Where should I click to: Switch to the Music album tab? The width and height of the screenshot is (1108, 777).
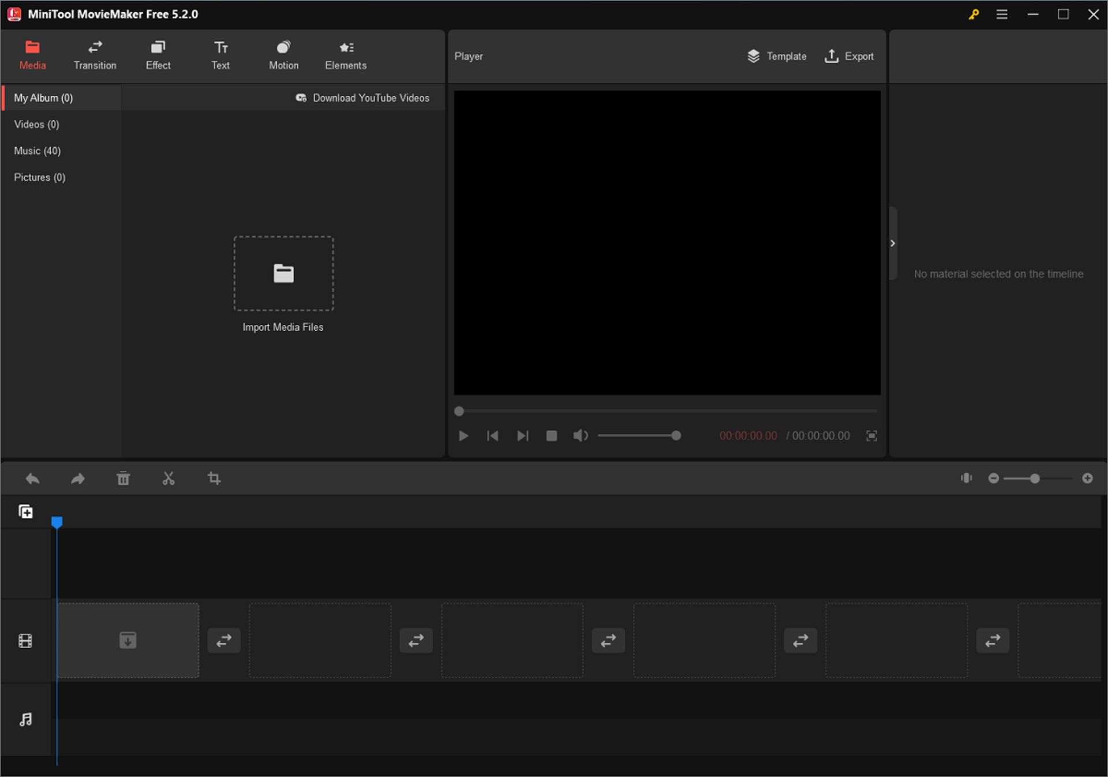[x=37, y=151]
